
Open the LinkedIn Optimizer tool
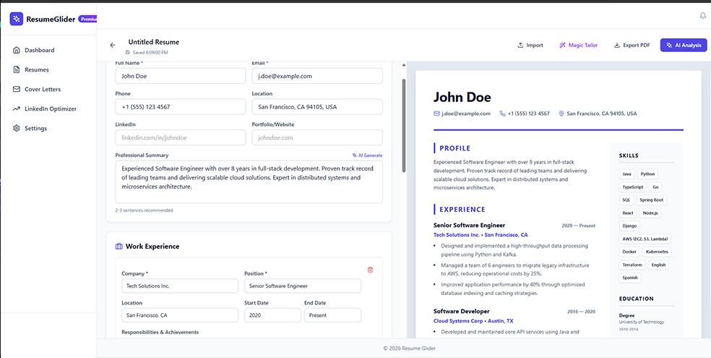point(50,109)
